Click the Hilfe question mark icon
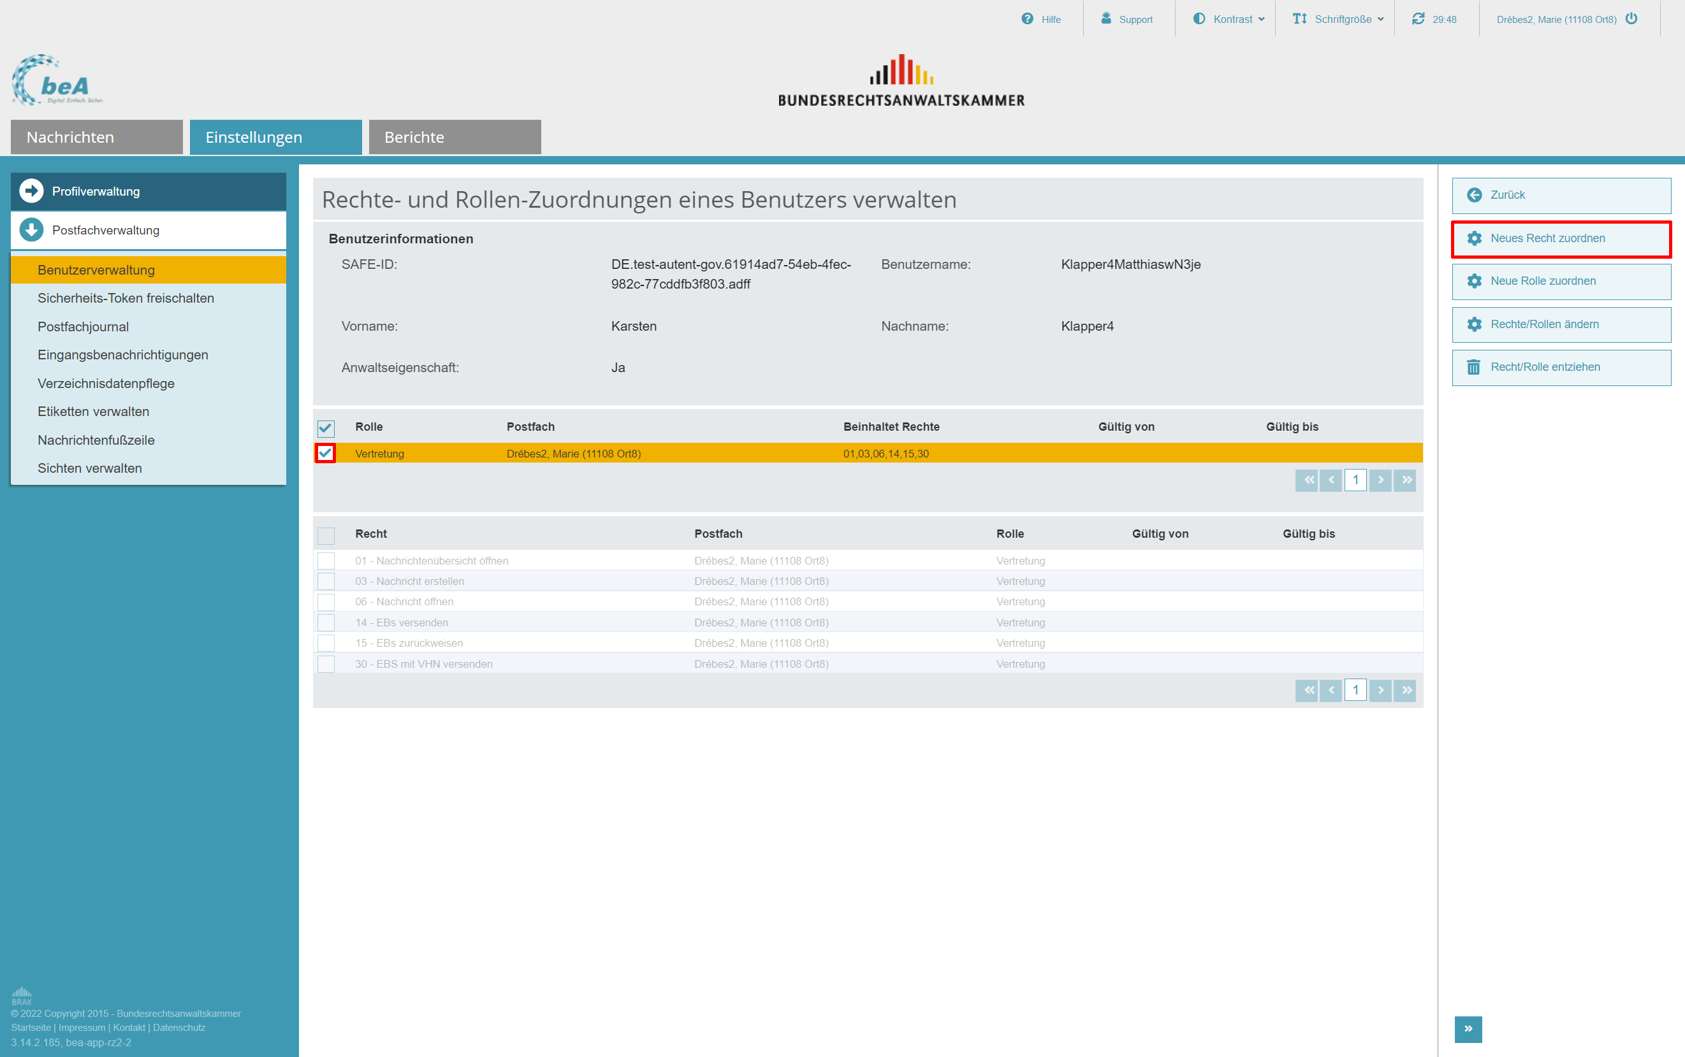Viewport: 1685px width, 1057px height. pyautogui.click(x=1027, y=19)
